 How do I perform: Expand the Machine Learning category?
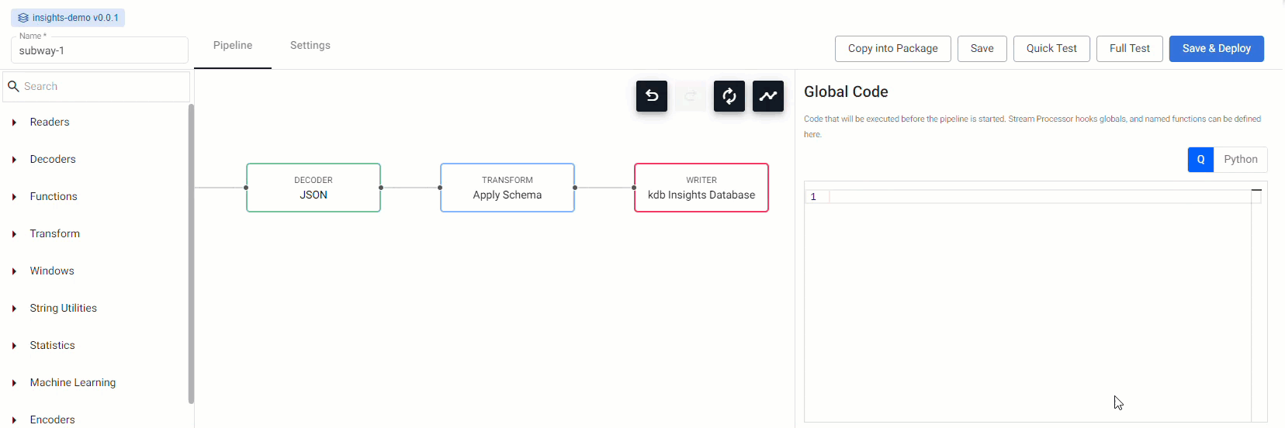72,383
